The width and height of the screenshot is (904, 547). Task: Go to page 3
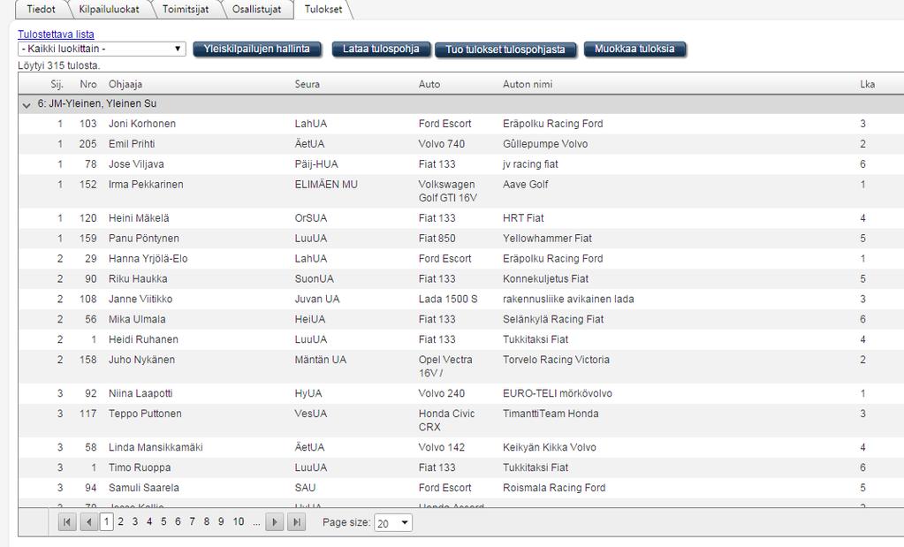[135, 521]
